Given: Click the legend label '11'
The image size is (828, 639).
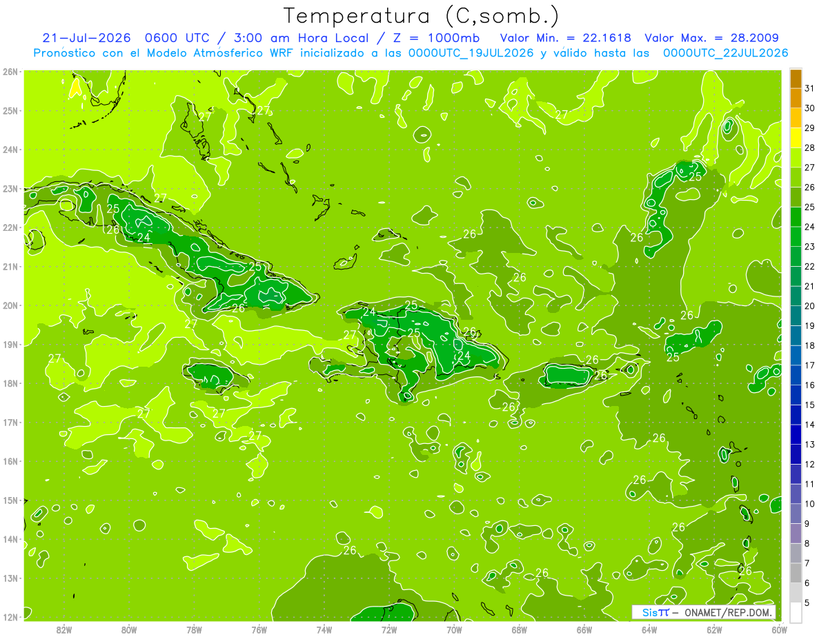Looking at the screenshot, I should pyautogui.click(x=810, y=484).
